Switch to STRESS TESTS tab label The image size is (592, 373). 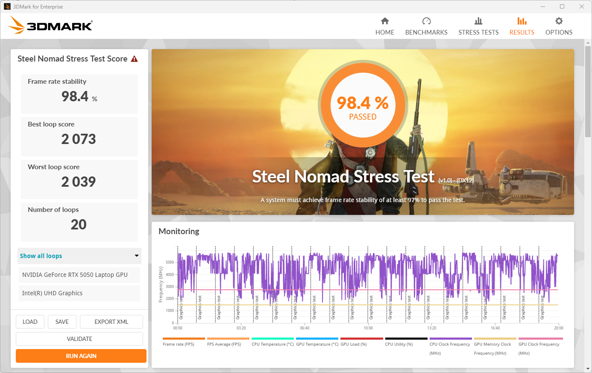[478, 32]
